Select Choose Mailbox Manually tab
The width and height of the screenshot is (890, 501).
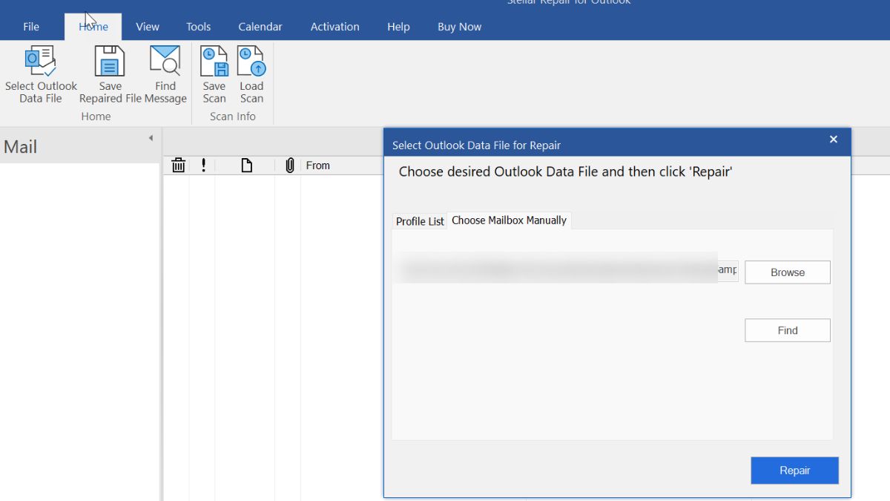click(x=509, y=220)
